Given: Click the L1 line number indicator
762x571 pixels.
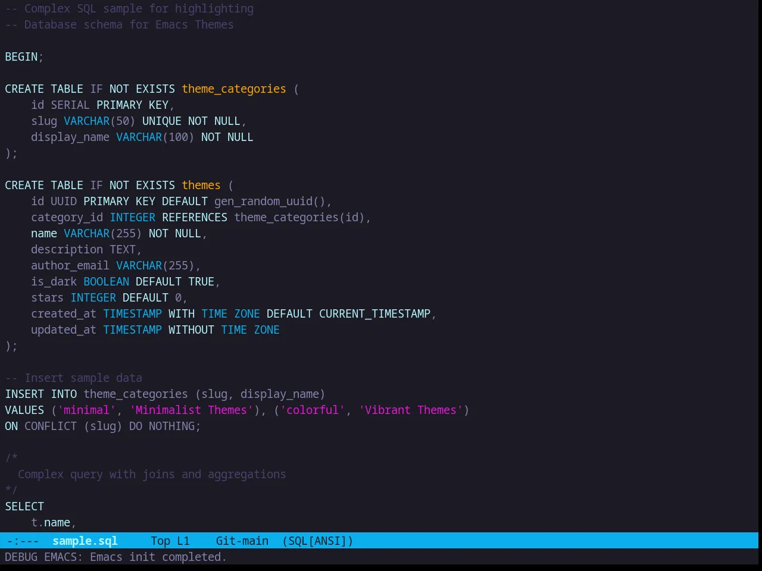Looking at the screenshot, I should 183,541.
